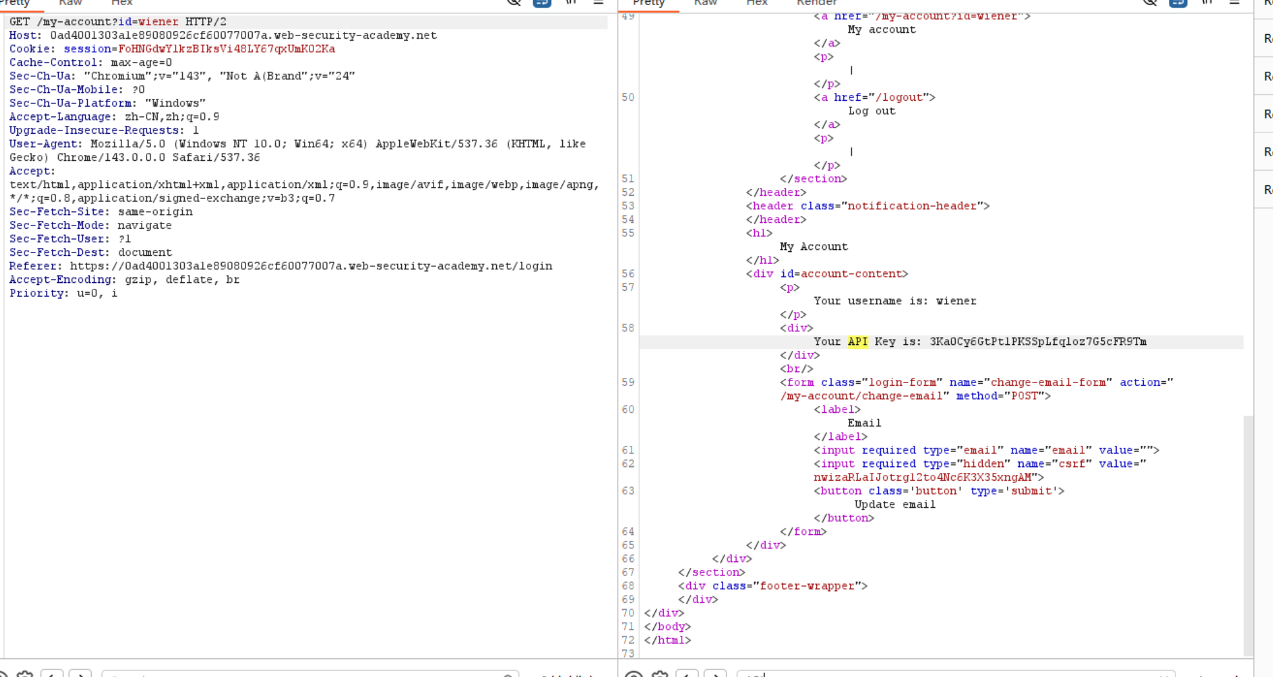The height and width of the screenshot is (677, 1273).
Task: Go to next search match in request
Action: 80,674
